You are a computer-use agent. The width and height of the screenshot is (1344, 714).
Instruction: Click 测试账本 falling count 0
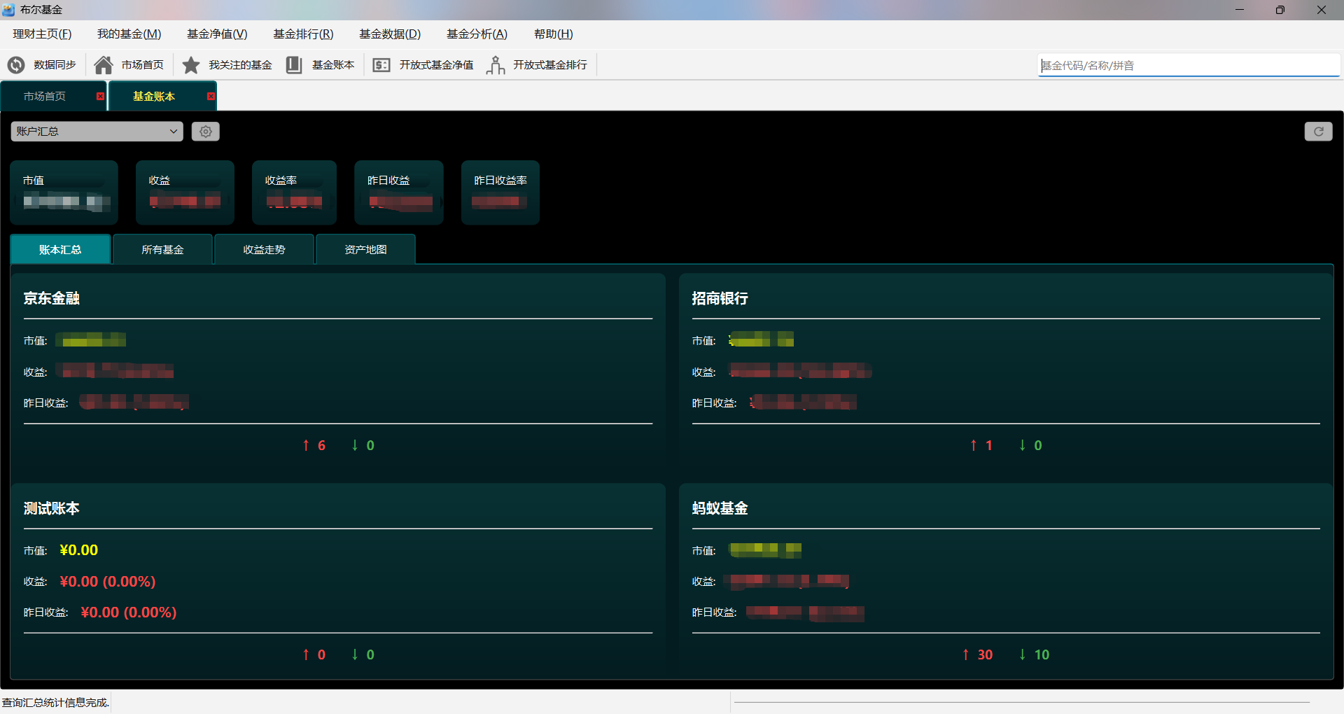click(x=363, y=654)
